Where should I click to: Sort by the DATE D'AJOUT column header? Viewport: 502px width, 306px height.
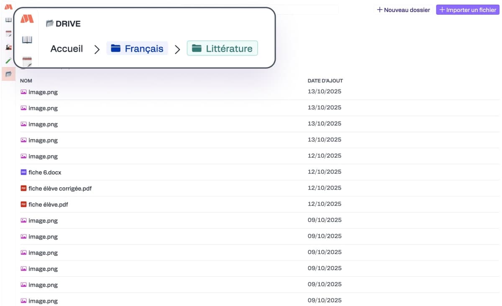(x=325, y=81)
